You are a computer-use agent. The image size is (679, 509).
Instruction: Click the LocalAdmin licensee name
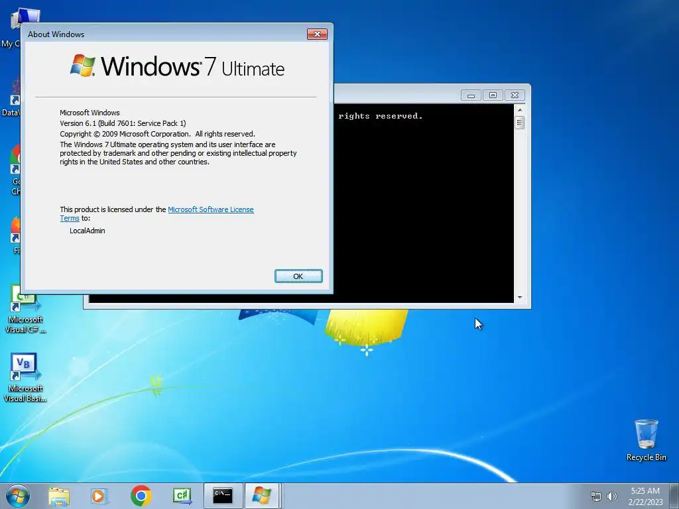tap(88, 231)
